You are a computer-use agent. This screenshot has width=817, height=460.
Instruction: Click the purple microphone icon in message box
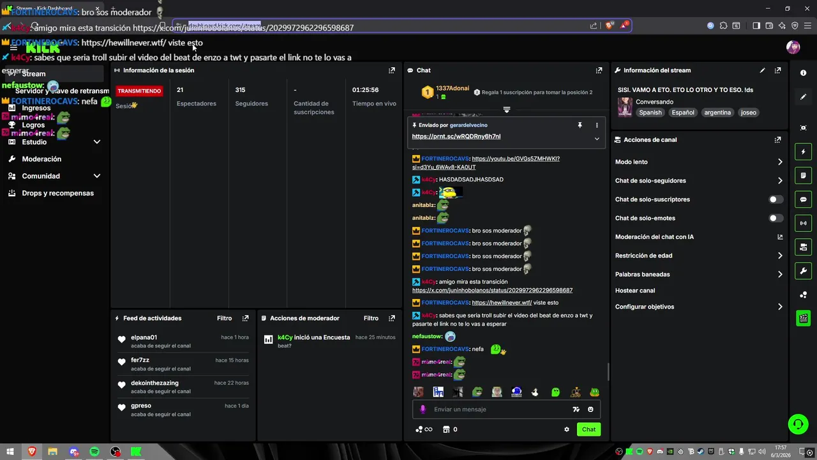423,410
